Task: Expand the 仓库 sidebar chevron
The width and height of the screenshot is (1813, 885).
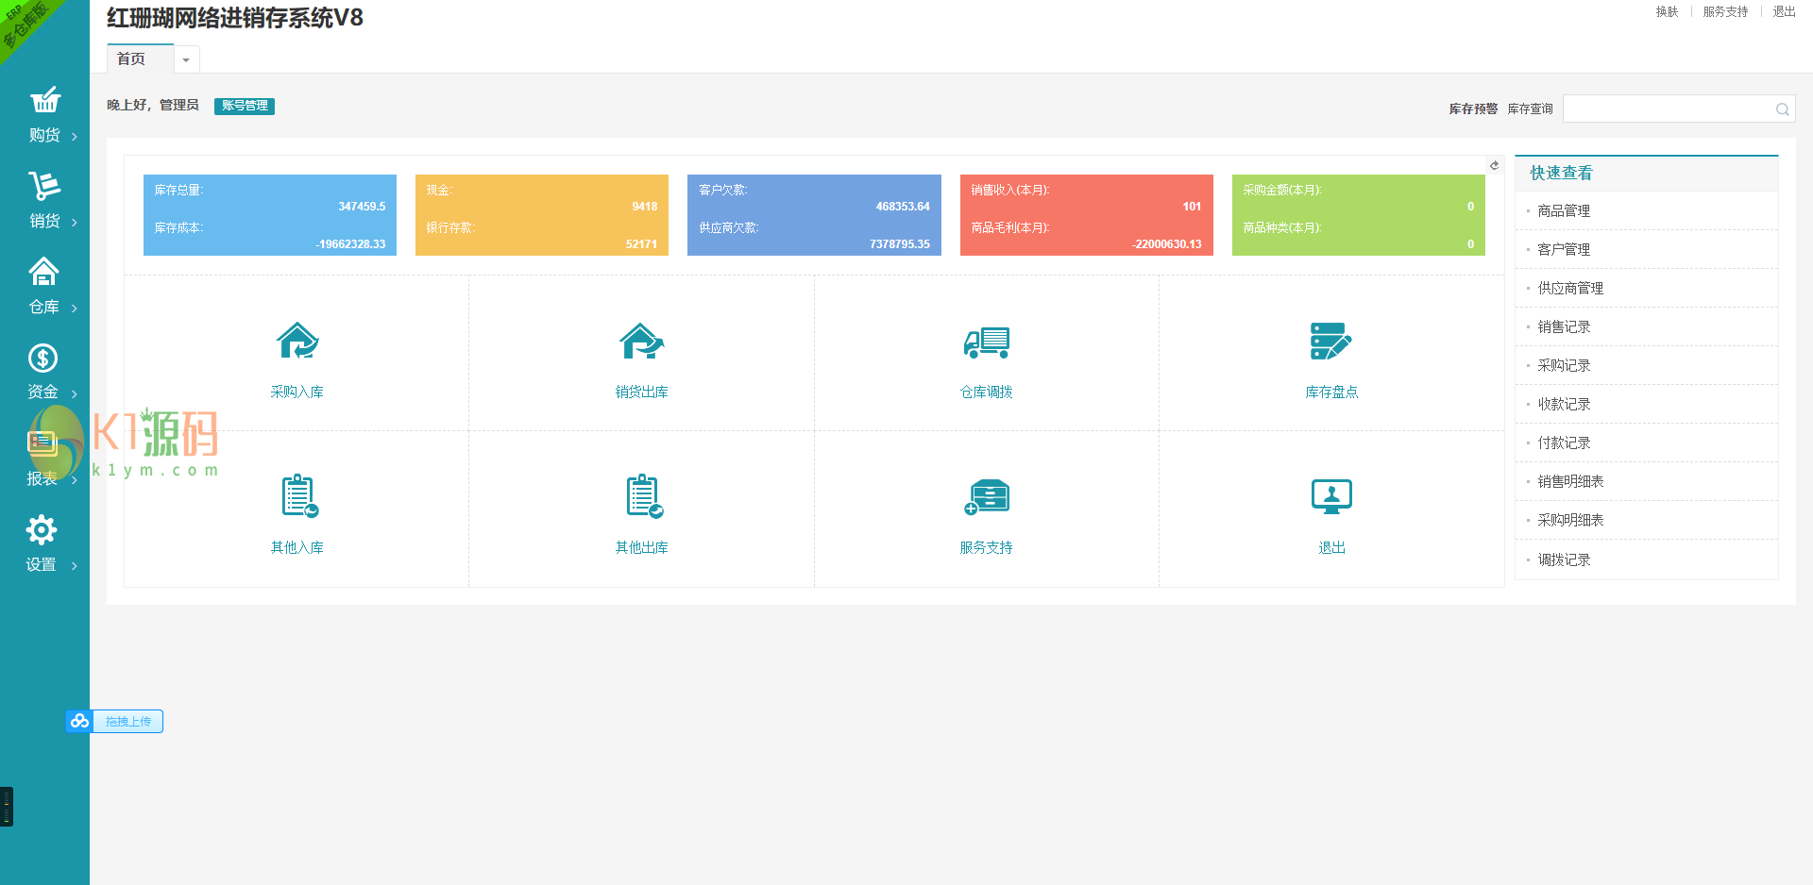Action: pos(75,309)
